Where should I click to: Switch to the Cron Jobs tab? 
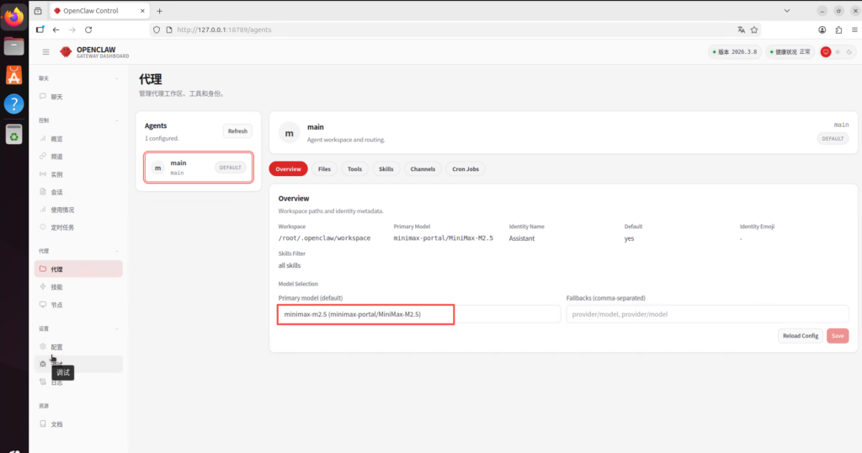pyautogui.click(x=466, y=169)
